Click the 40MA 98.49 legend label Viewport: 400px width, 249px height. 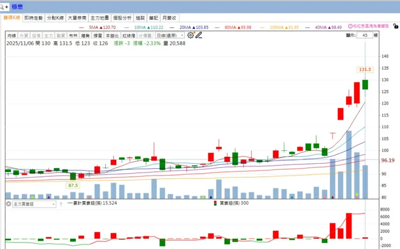click(328, 27)
